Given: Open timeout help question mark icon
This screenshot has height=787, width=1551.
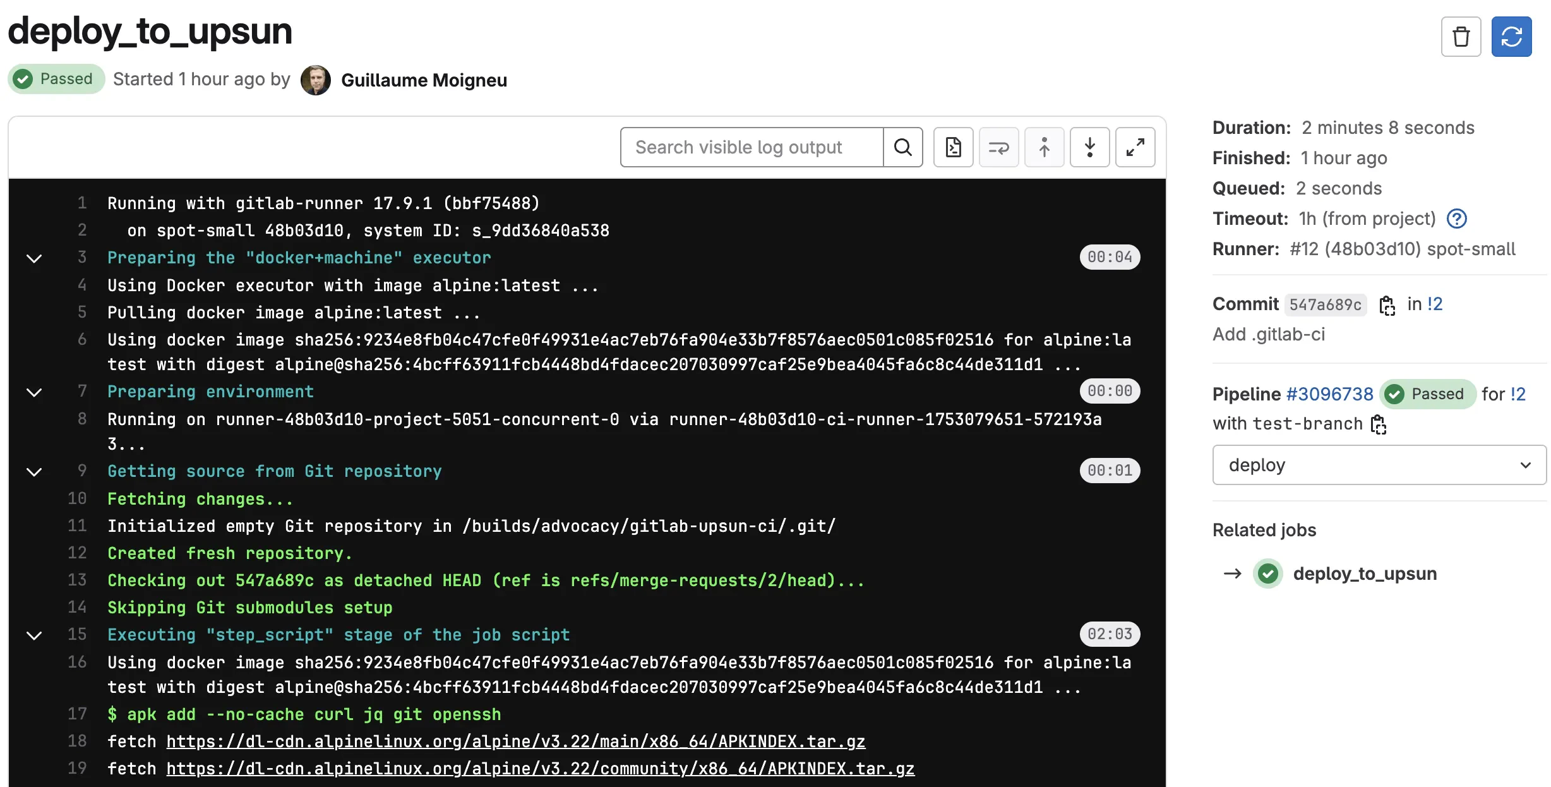Looking at the screenshot, I should (1456, 219).
